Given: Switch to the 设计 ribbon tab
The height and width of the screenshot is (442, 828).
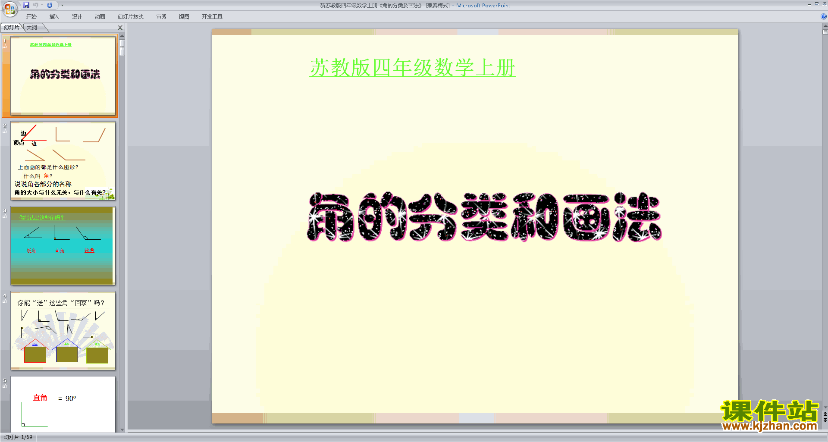Looking at the screenshot, I should pyautogui.click(x=77, y=17).
